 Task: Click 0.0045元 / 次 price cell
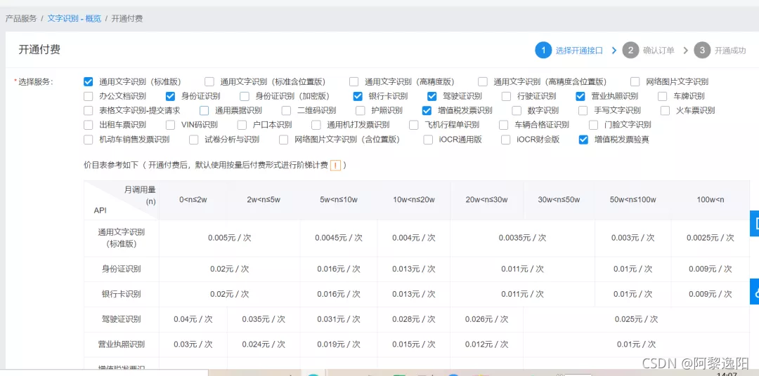tap(338, 238)
